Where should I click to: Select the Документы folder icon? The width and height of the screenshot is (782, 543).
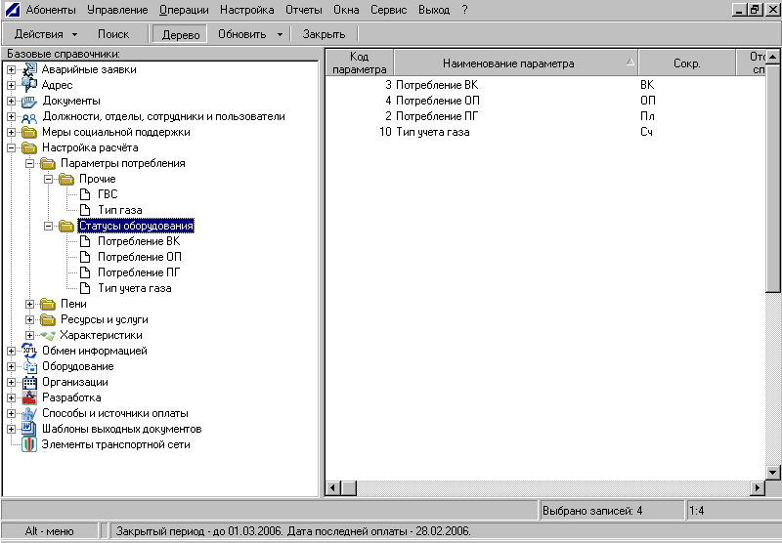(29, 101)
